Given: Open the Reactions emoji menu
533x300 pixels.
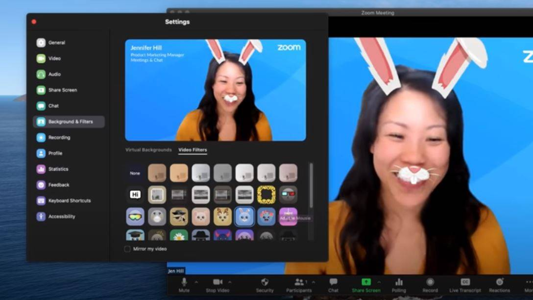Looking at the screenshot, I should coord(500,282).
